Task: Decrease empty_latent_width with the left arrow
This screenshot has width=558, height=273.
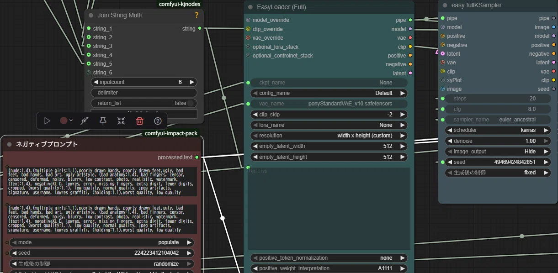Action: coord(255,146)
